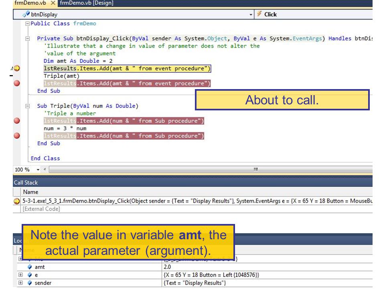Remove the red breakpoint on the line after Triple(amt)

pos(17,83)
